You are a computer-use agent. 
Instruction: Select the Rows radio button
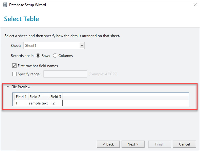click(x=38, y=56)
